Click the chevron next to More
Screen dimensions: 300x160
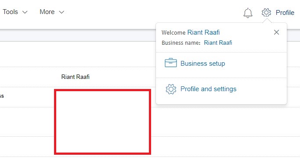pos(61,12)
